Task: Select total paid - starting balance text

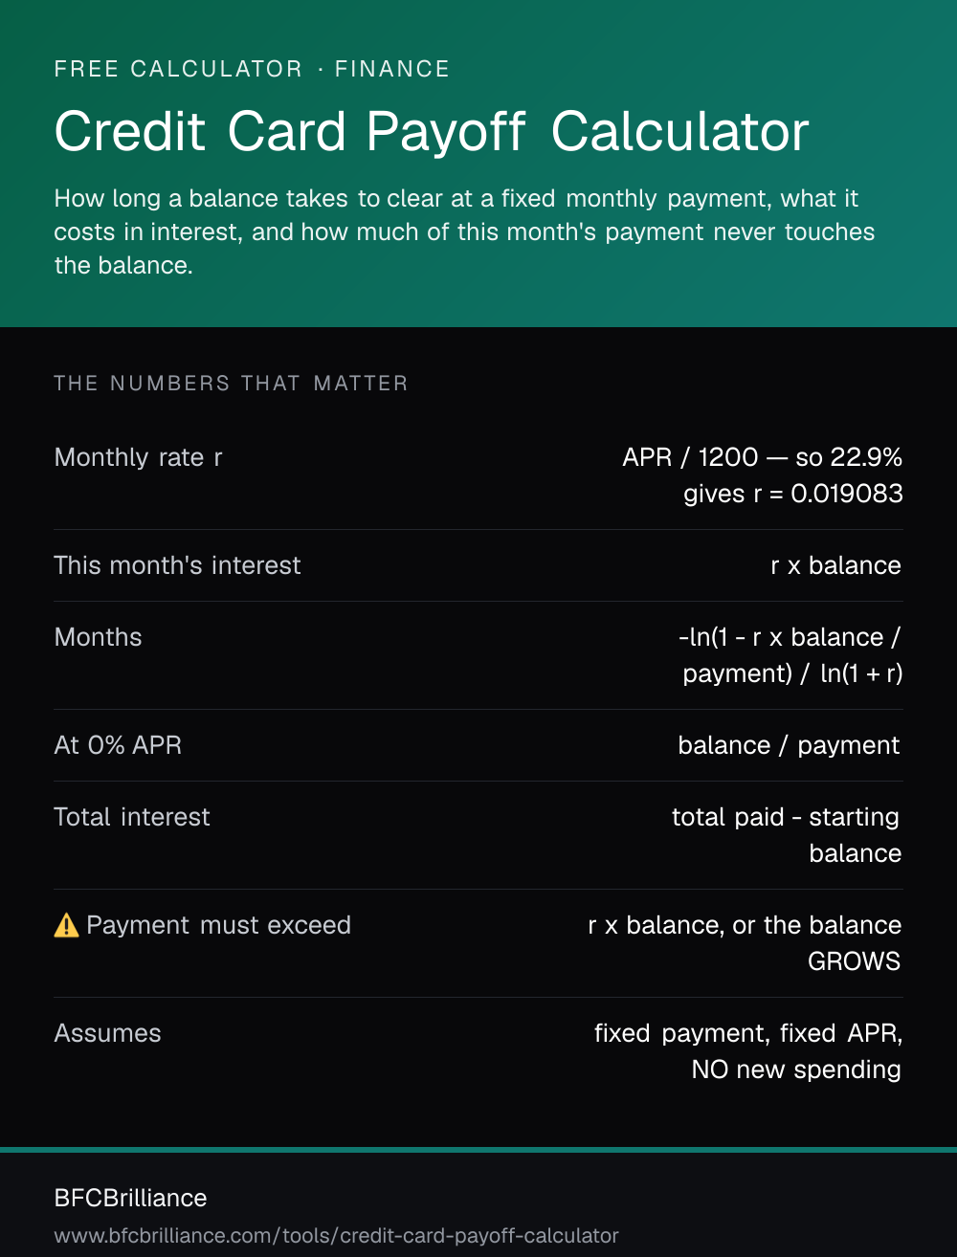Action: [787, 835]
